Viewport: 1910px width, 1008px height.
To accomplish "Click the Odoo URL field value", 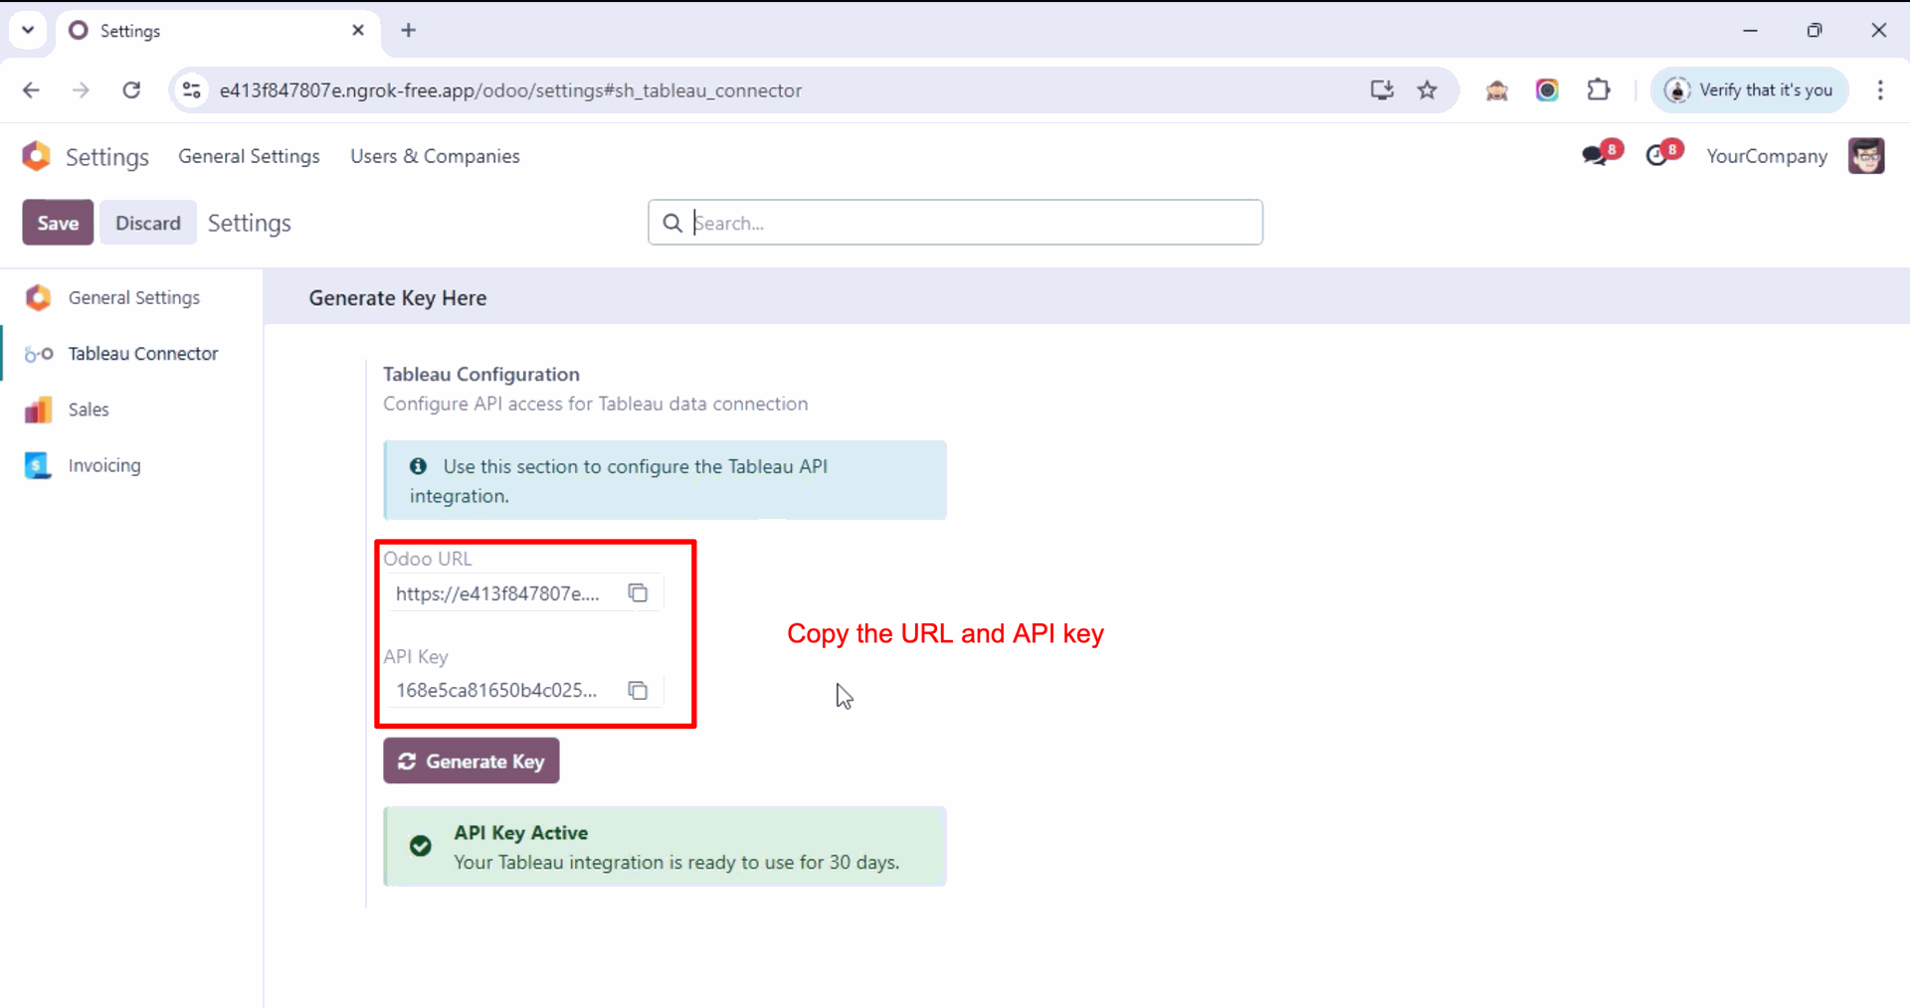I will point(497,593).
